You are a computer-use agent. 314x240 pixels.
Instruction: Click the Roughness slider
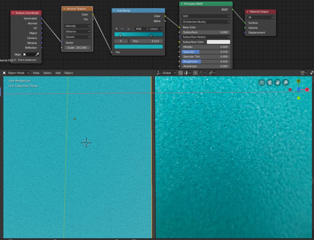pyautogui.click(x=206, y=62)
